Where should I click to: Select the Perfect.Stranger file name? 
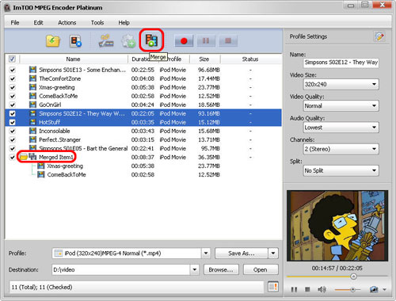click(x=59, y=139)
